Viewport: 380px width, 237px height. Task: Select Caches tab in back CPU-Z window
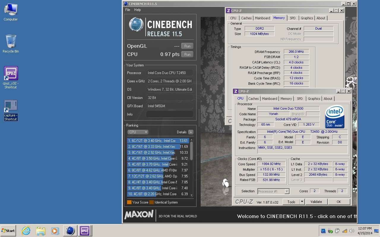[246, 18]
